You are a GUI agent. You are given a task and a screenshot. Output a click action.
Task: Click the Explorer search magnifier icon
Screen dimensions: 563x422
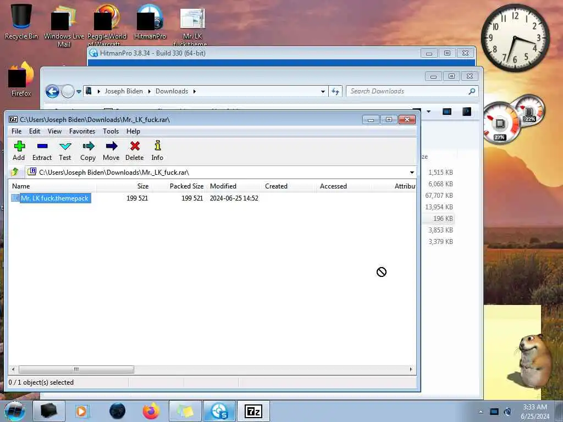[x=472, y=92]
